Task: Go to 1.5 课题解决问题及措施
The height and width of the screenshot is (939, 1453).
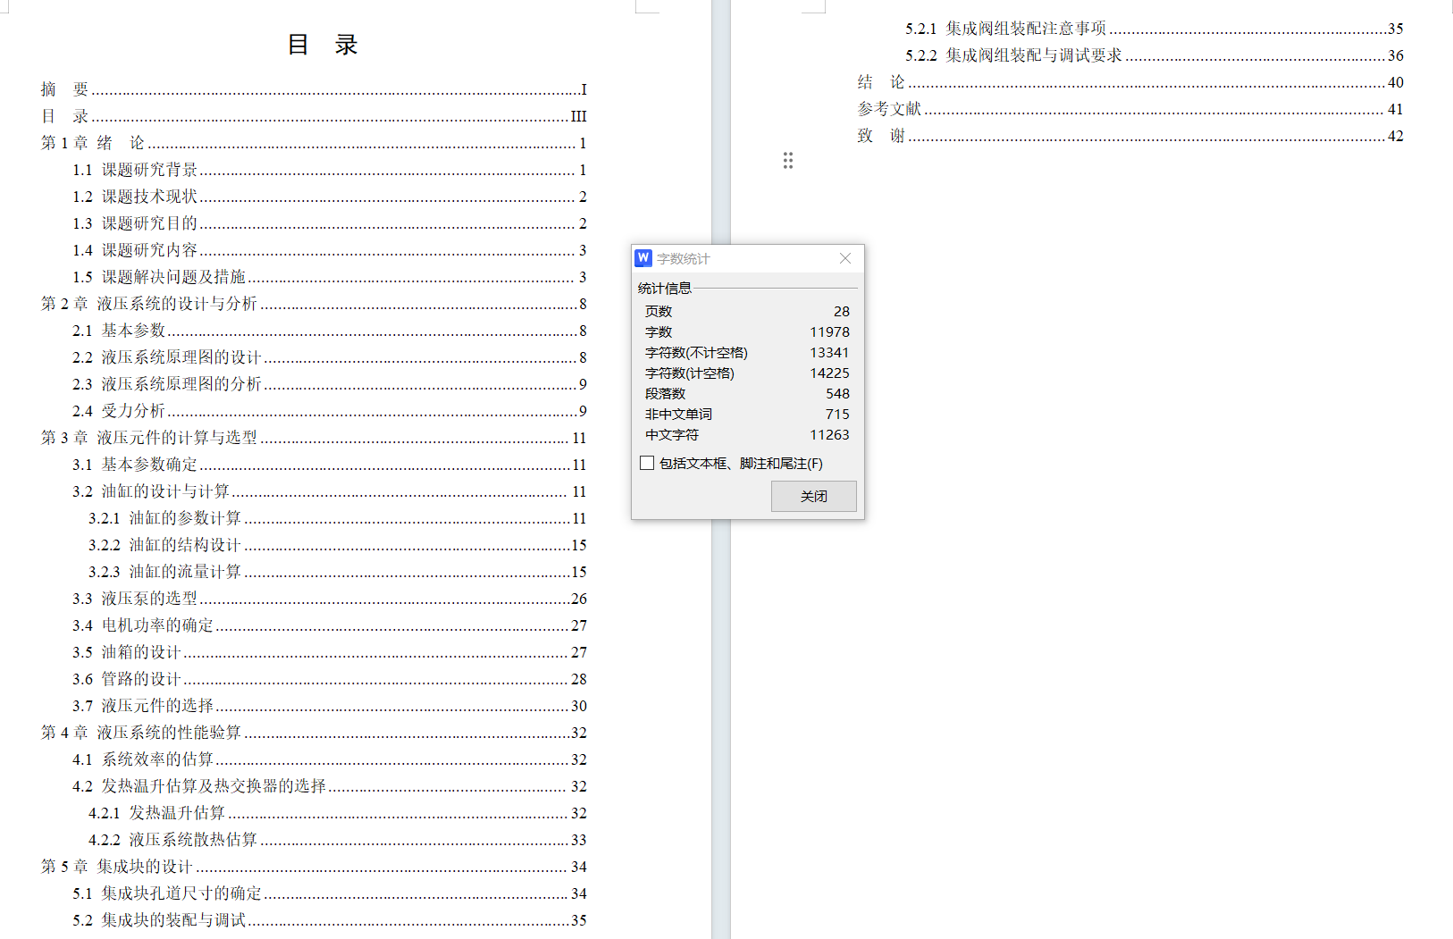Action: coord(330,277)
